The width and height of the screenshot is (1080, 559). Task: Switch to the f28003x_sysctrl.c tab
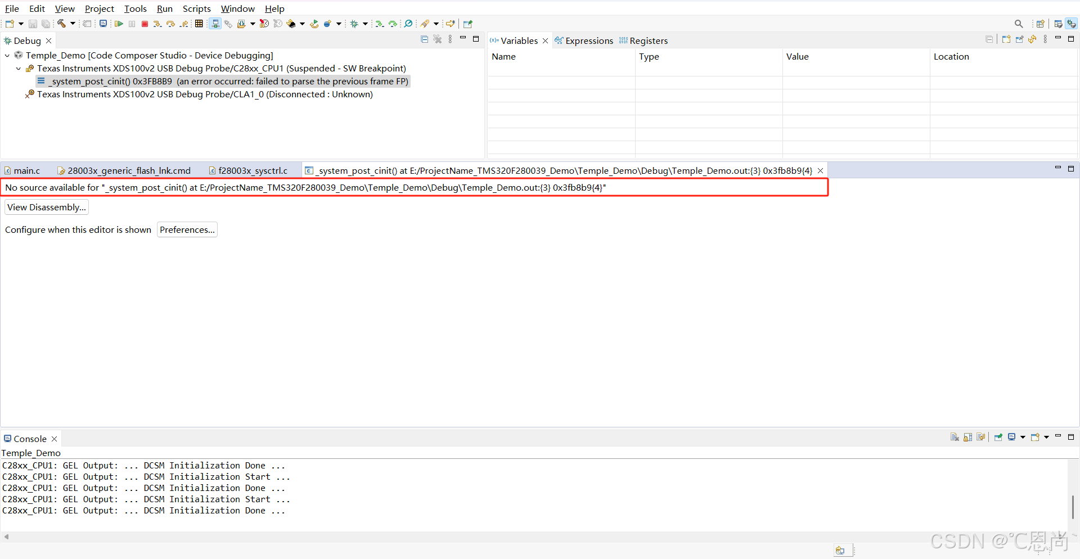tap(248, 170)
